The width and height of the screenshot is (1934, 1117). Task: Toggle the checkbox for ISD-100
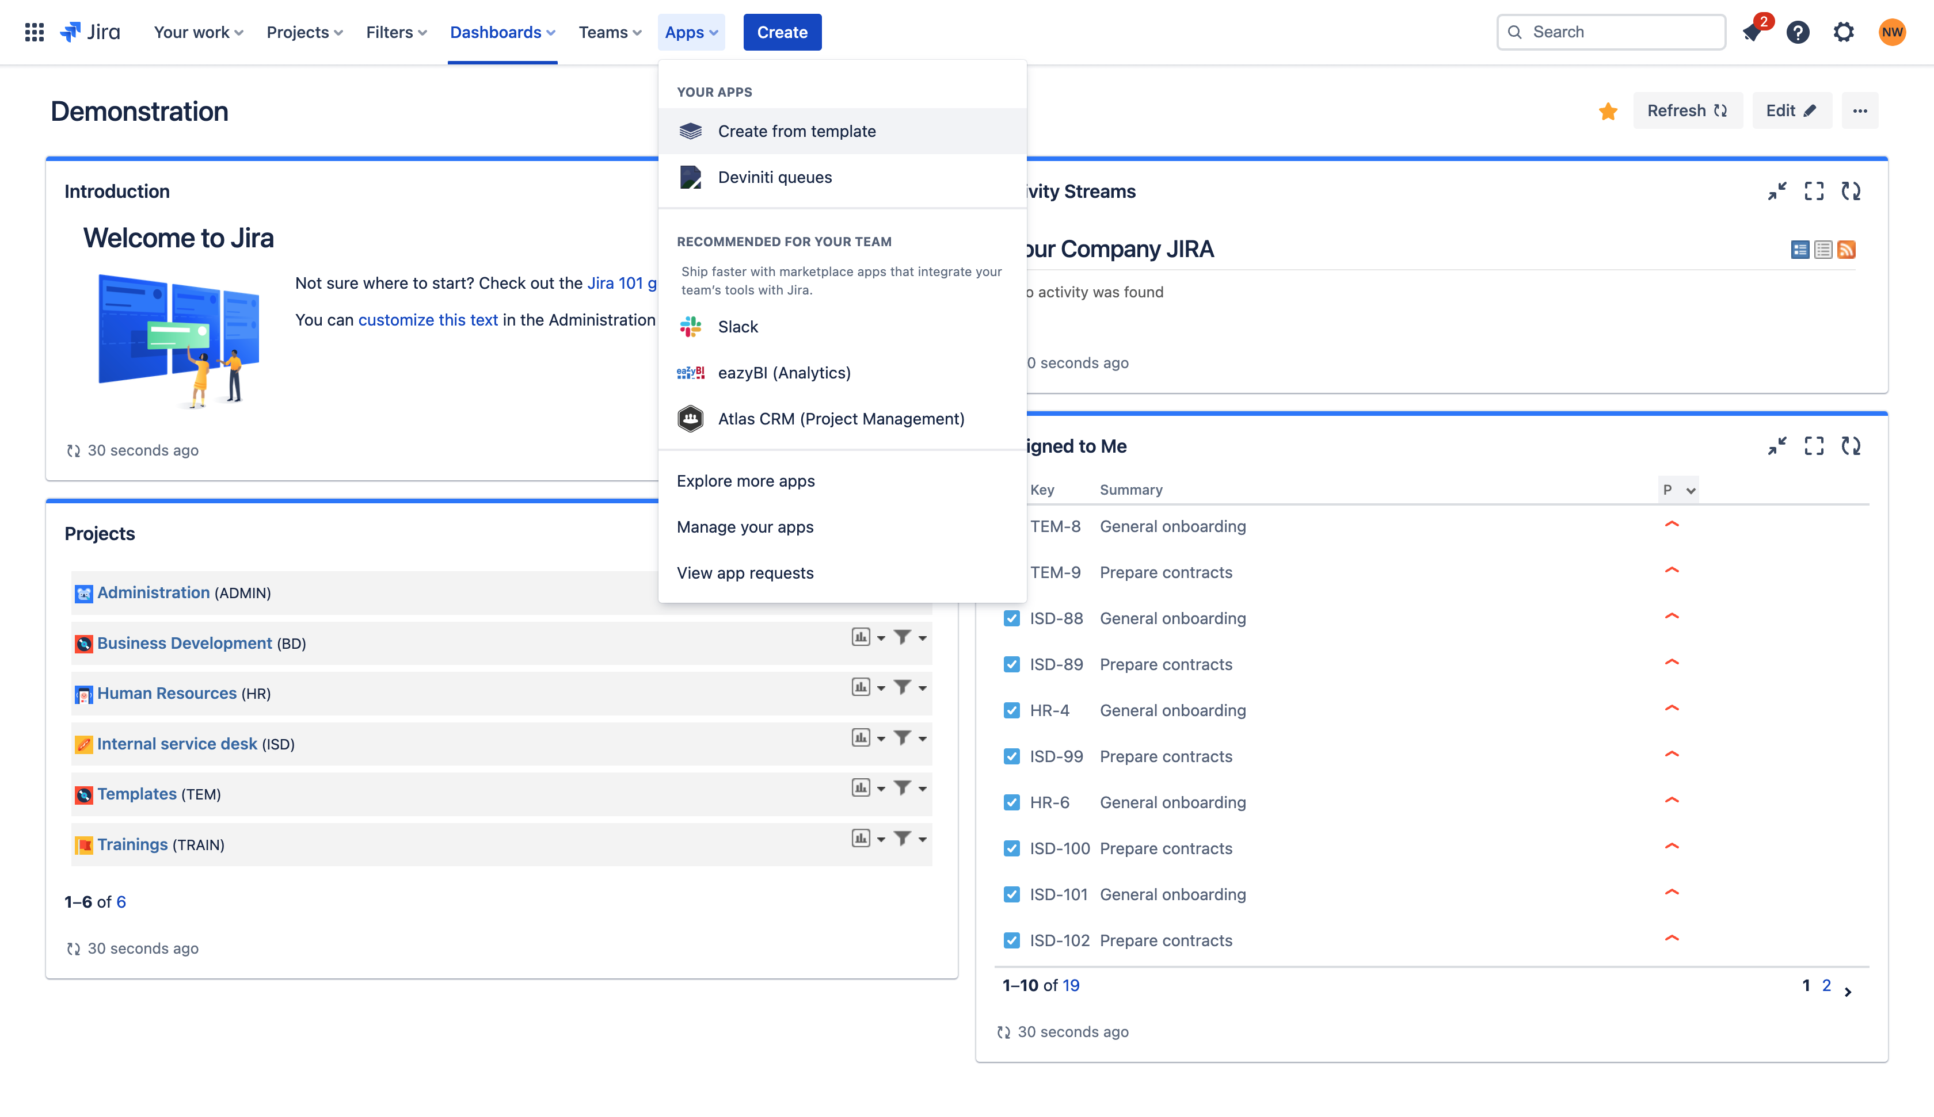(1011, 848)
